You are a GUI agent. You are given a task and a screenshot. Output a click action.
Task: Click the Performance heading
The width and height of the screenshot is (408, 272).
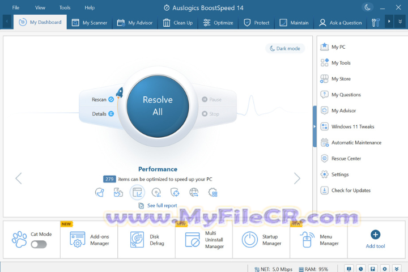(x=158, y=169)
